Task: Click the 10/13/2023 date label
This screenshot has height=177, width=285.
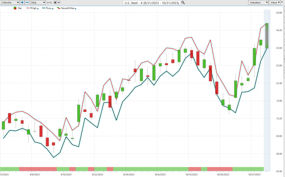Action: click(191, 174)
